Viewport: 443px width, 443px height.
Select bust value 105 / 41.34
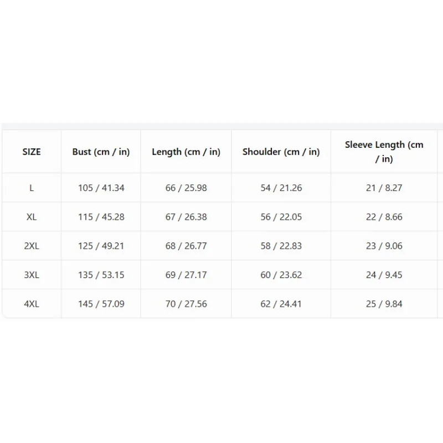(x=101, y=188)
